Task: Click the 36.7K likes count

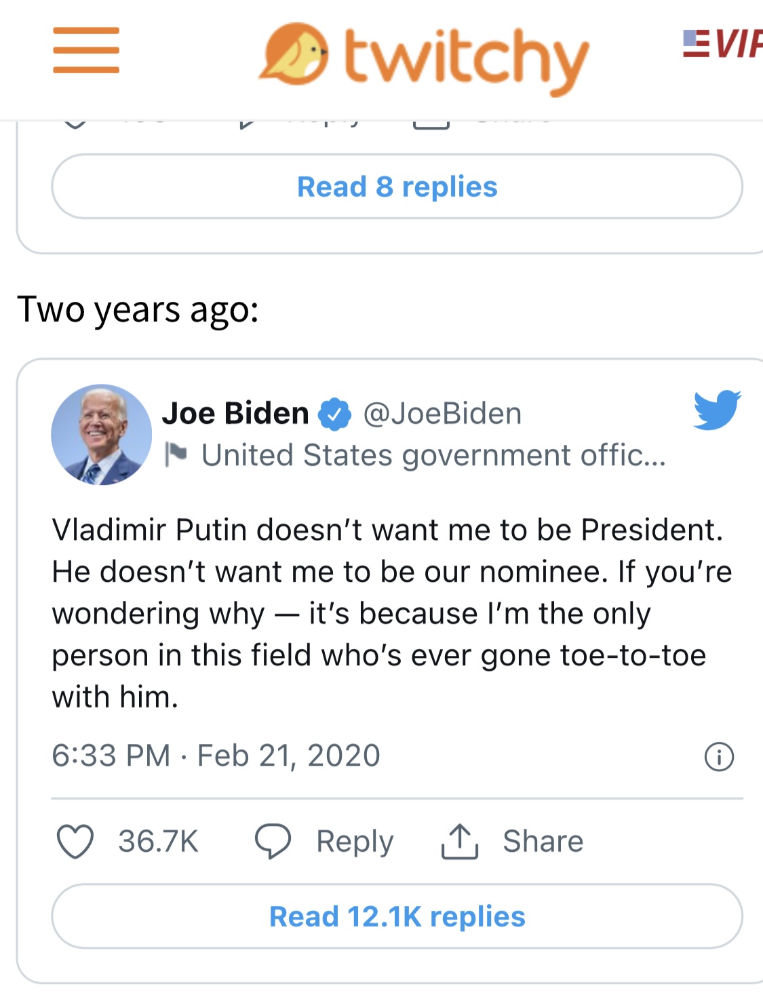Action: point(158,842)
